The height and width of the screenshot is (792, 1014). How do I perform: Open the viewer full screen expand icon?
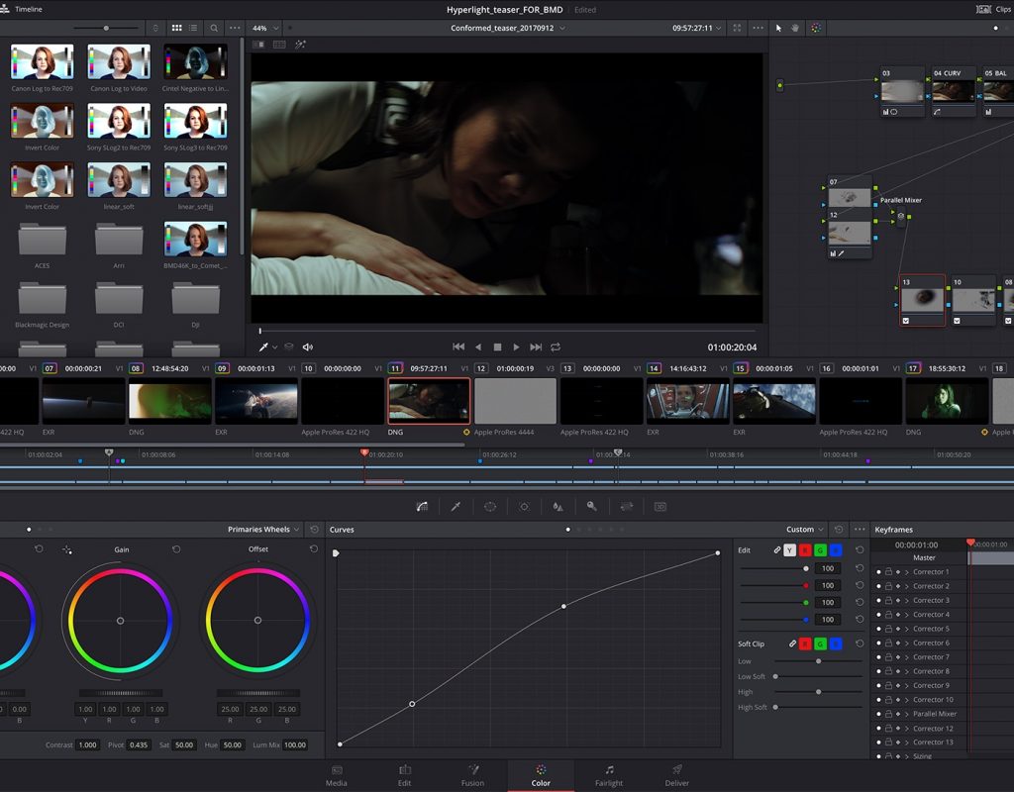point(737,29)
